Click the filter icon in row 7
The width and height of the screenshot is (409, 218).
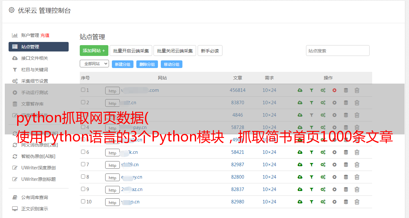tap(311, 165)
